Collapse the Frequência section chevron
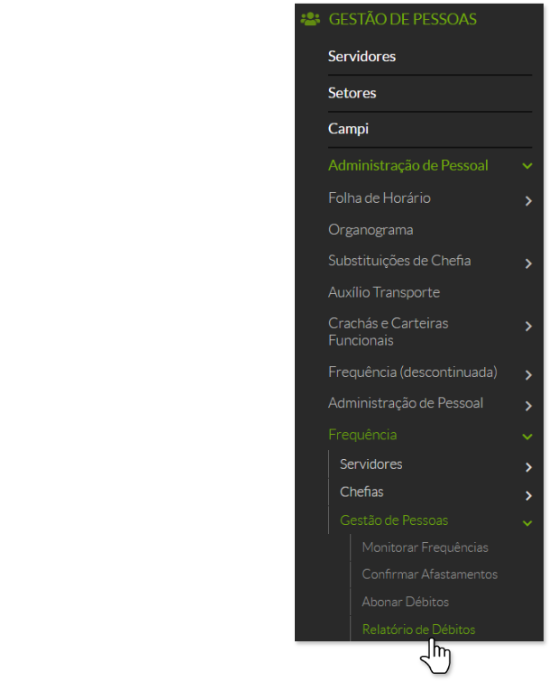 click(x=527, y=437)
